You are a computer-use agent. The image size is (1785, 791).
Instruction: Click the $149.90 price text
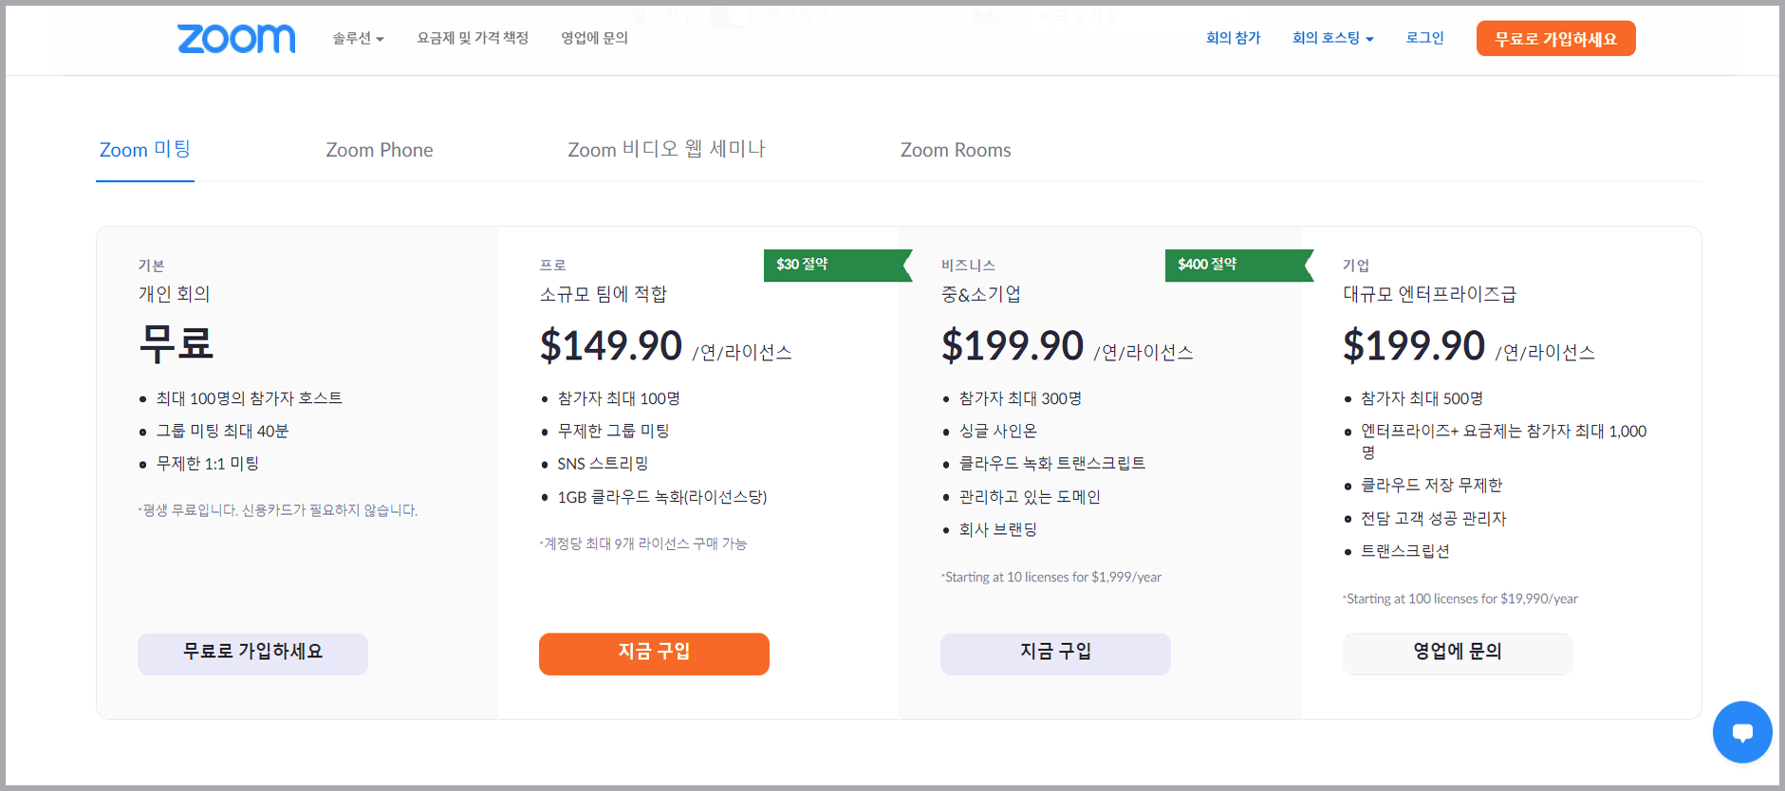pyautogui.click(x=611, y=345)
